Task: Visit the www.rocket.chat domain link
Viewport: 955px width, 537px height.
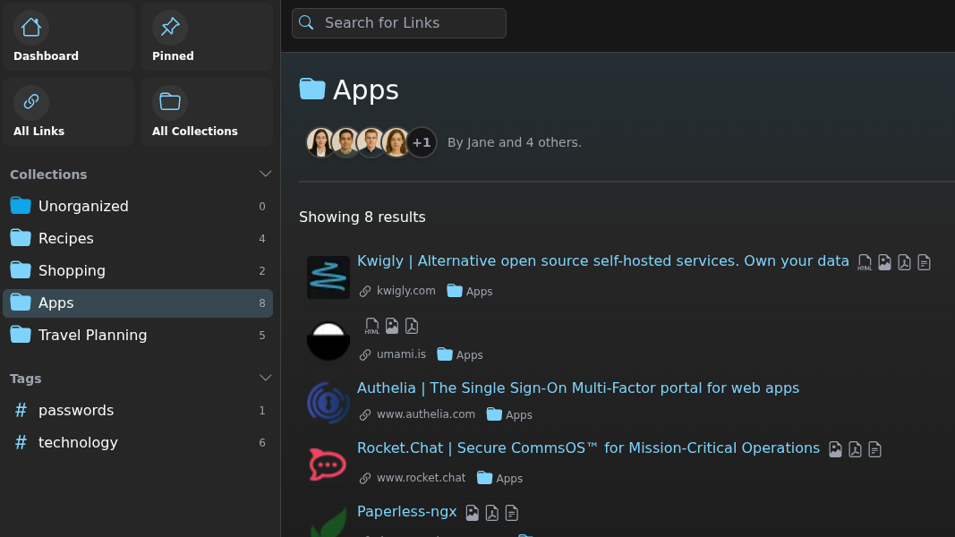Action: pyautogui.click(x=421, y=478)
